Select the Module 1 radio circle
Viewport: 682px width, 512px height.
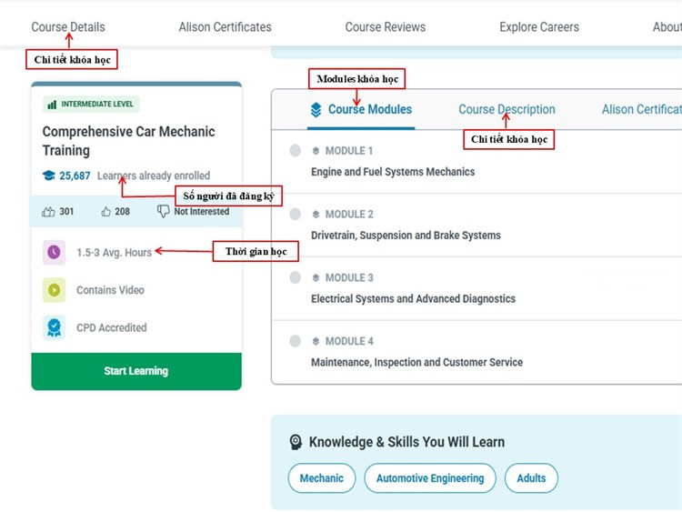pos(295,151)
